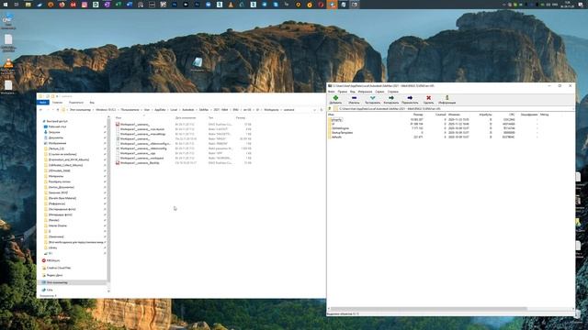This screenshot has height=330, width=588.
Task: Open recent locations dropdown next to Forward arrow
Action: (x=53, y=110)
